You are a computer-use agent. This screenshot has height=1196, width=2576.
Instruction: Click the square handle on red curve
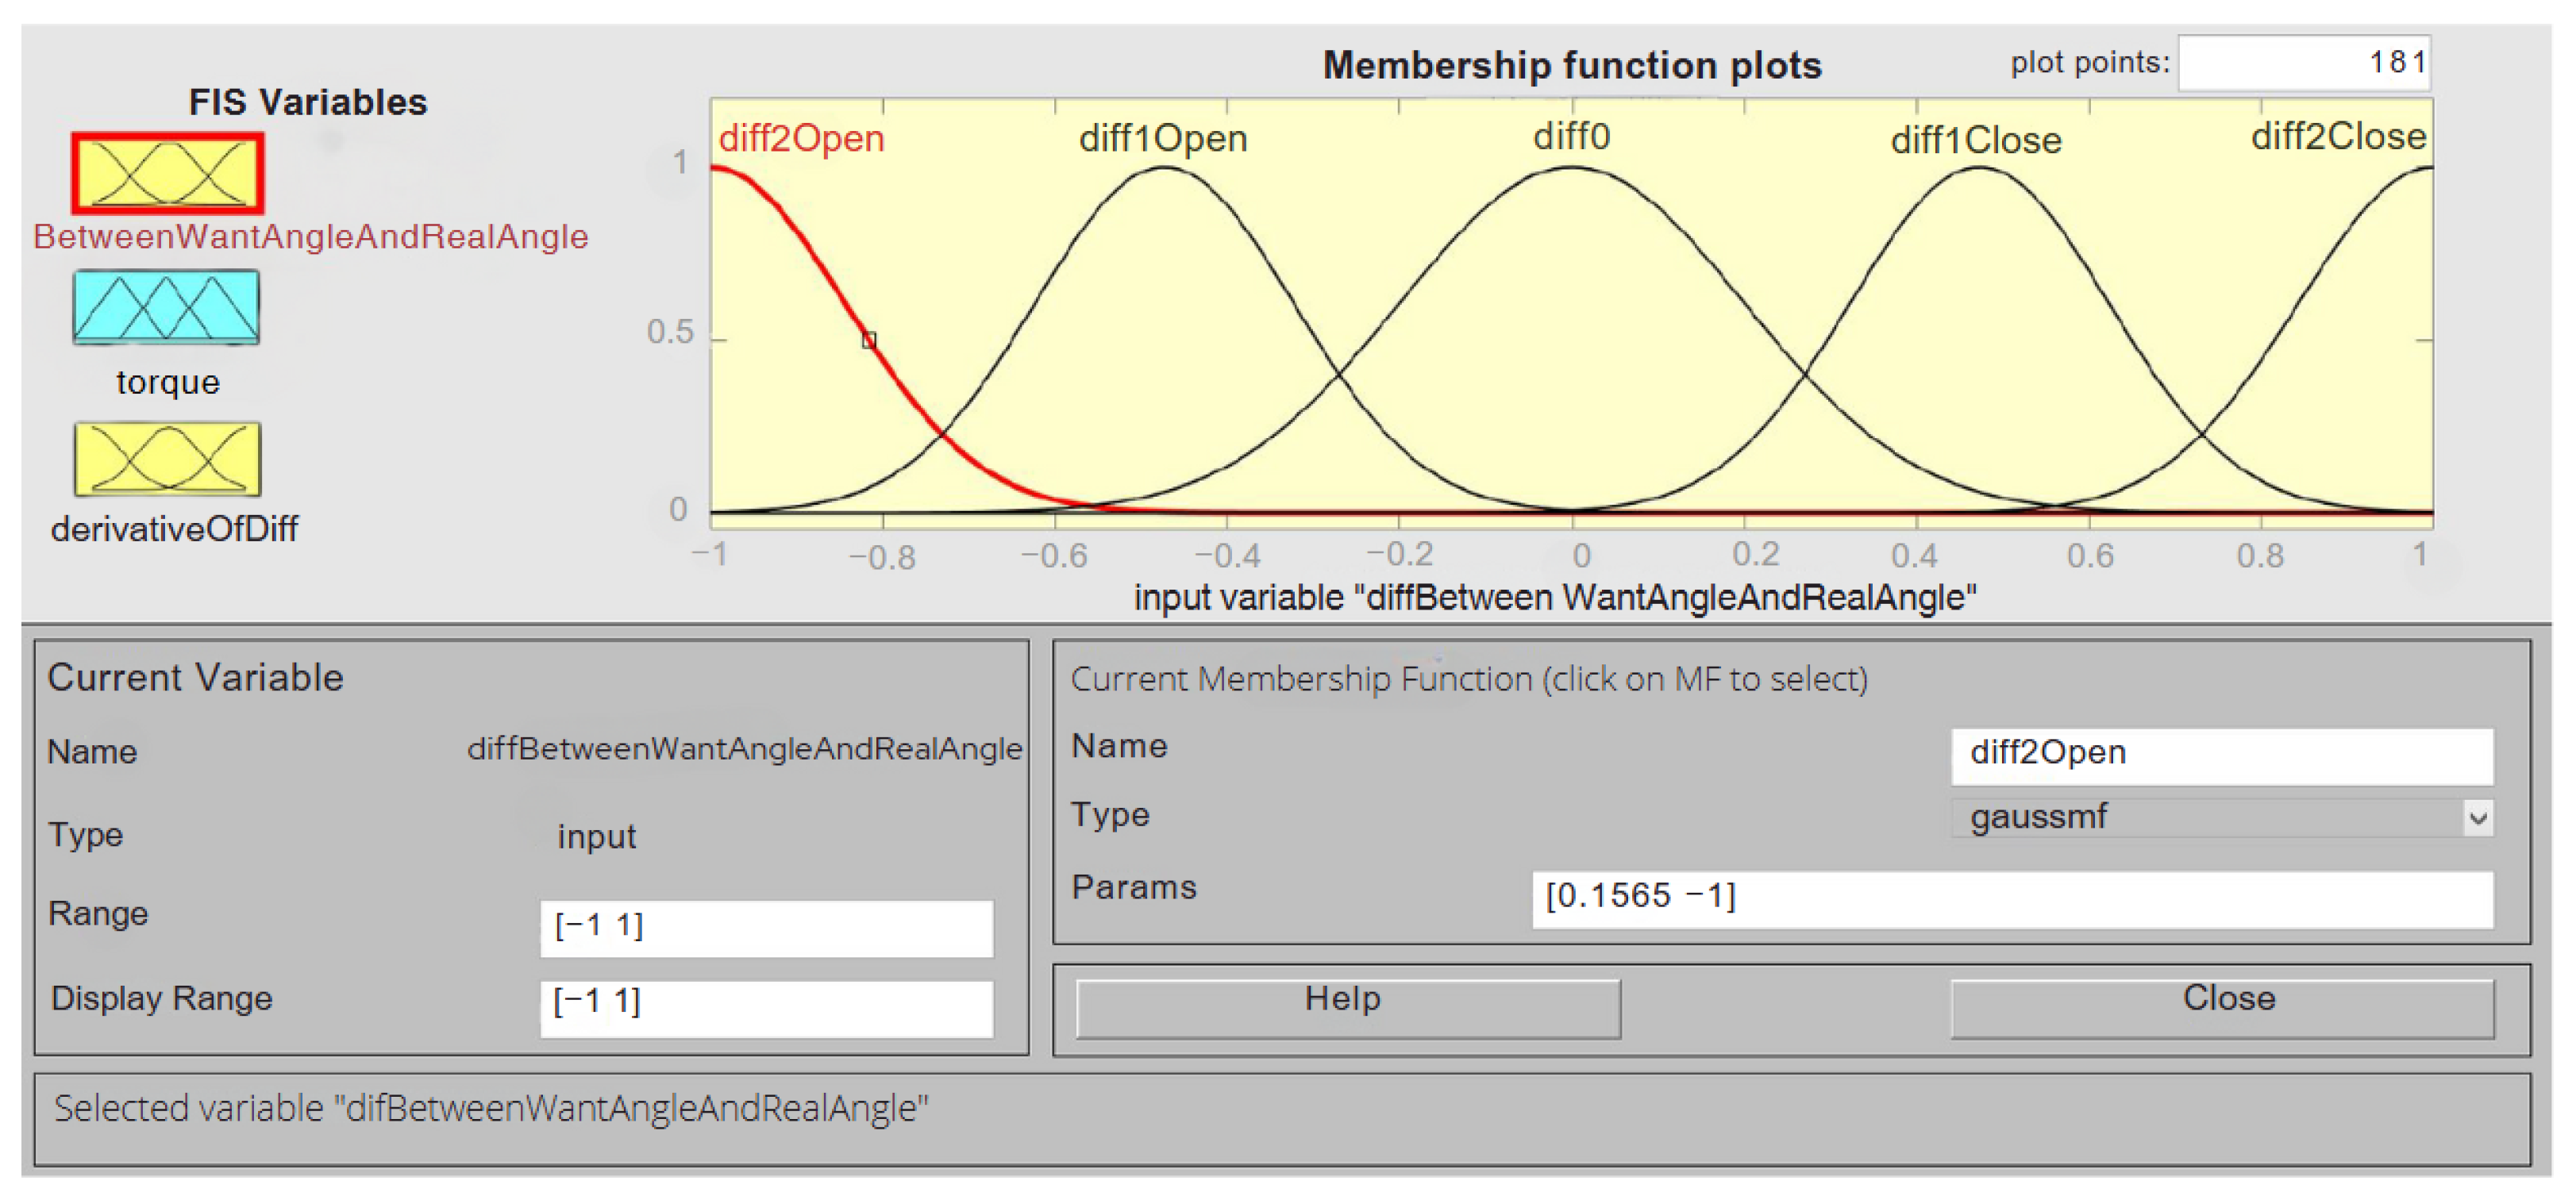point(869,340)
